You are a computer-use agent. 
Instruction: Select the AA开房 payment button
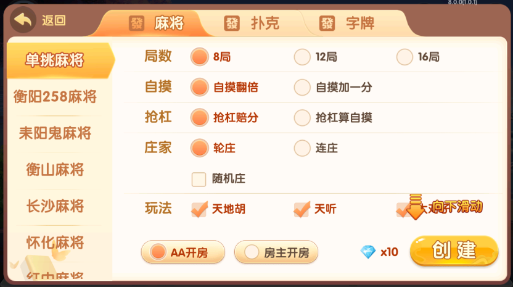(x=183, y=252)
